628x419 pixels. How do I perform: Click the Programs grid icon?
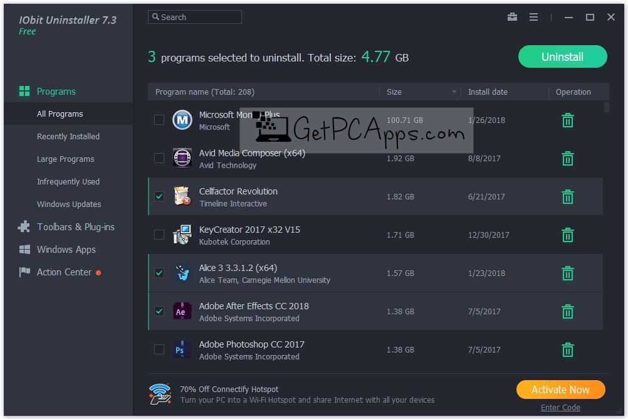click(24, 91)
